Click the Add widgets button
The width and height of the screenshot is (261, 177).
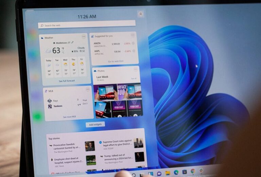click(x=95, y=124)
